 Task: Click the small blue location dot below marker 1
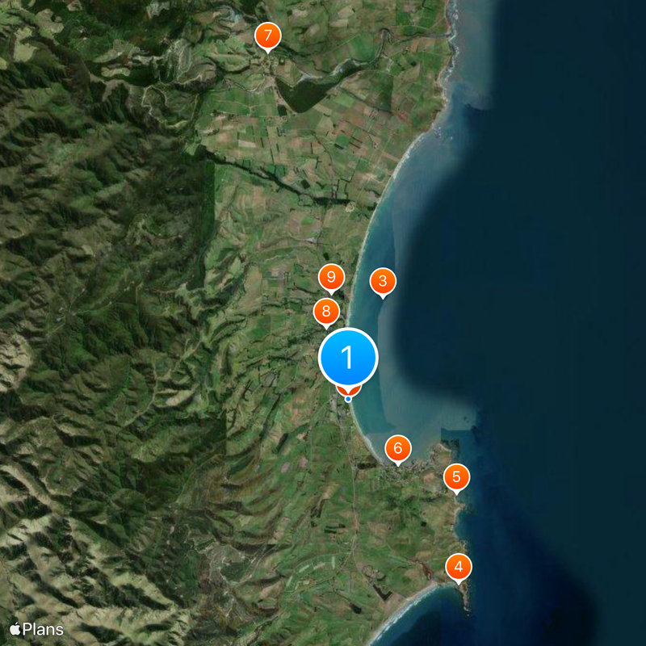click(348, 398)
